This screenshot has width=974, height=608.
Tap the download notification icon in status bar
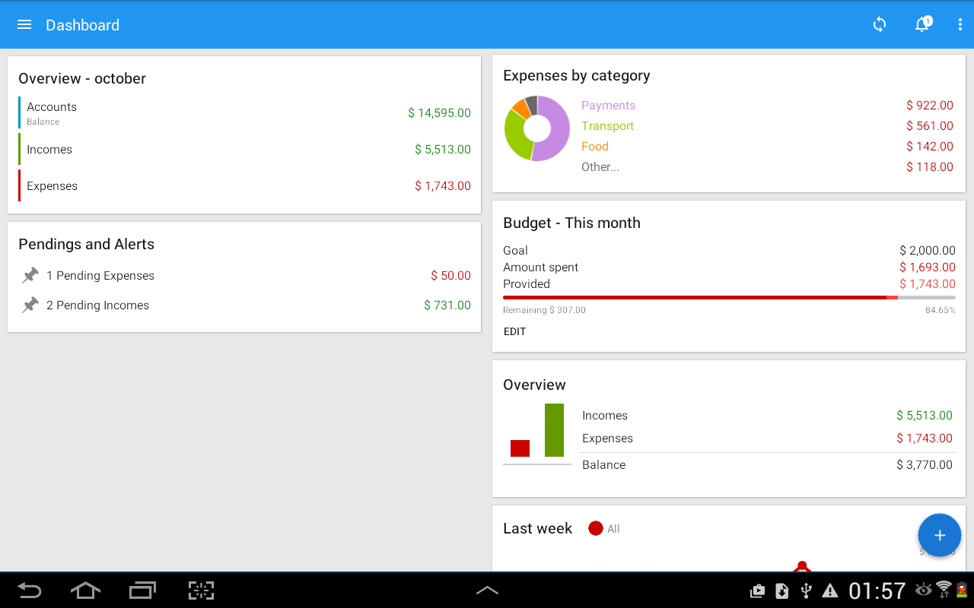point(781,591)
